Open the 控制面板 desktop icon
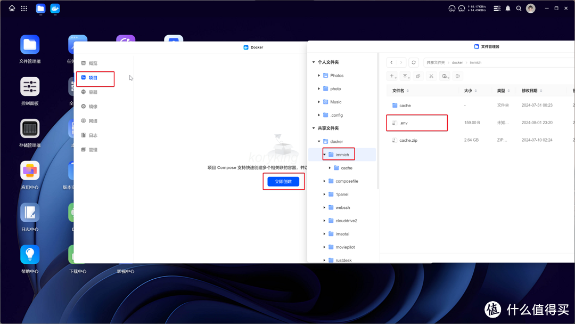Viewport: 575px width, 324px height. pyautogui.click(x=30, y=87)
